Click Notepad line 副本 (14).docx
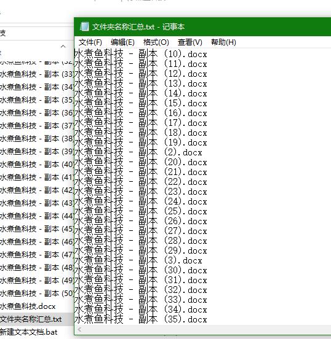 [141, 93]
